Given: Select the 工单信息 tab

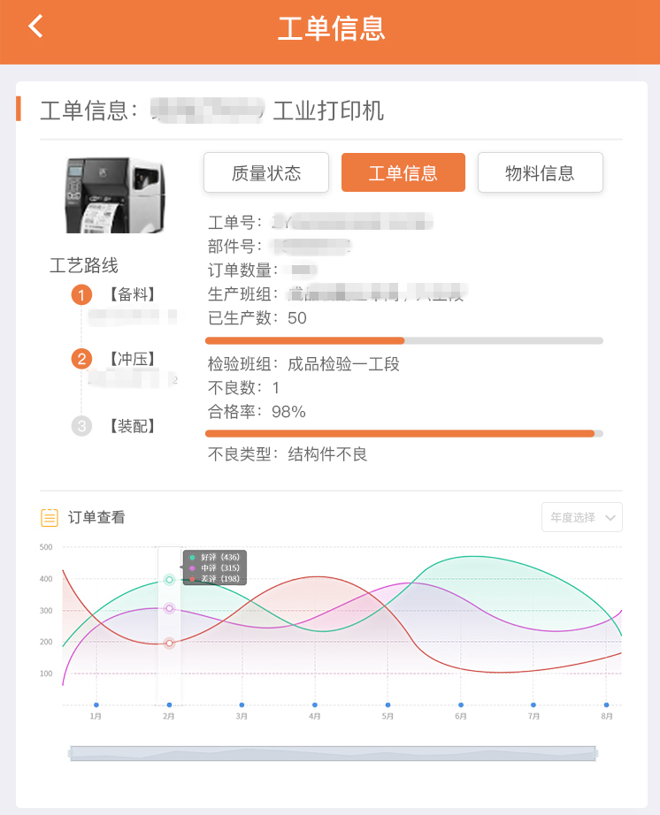Looking at the screenshot, I should (x=403, y=172).
